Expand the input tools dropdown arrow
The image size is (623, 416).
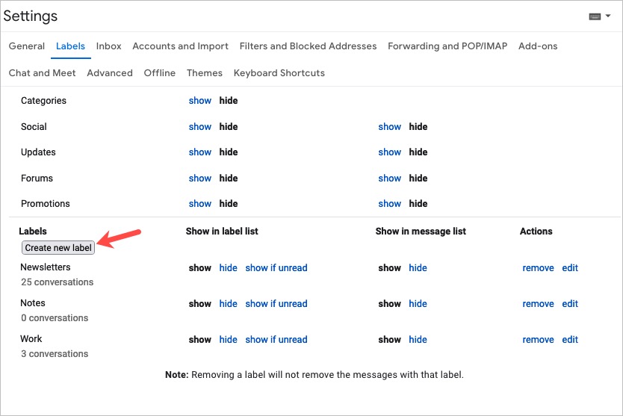(608, 16)
